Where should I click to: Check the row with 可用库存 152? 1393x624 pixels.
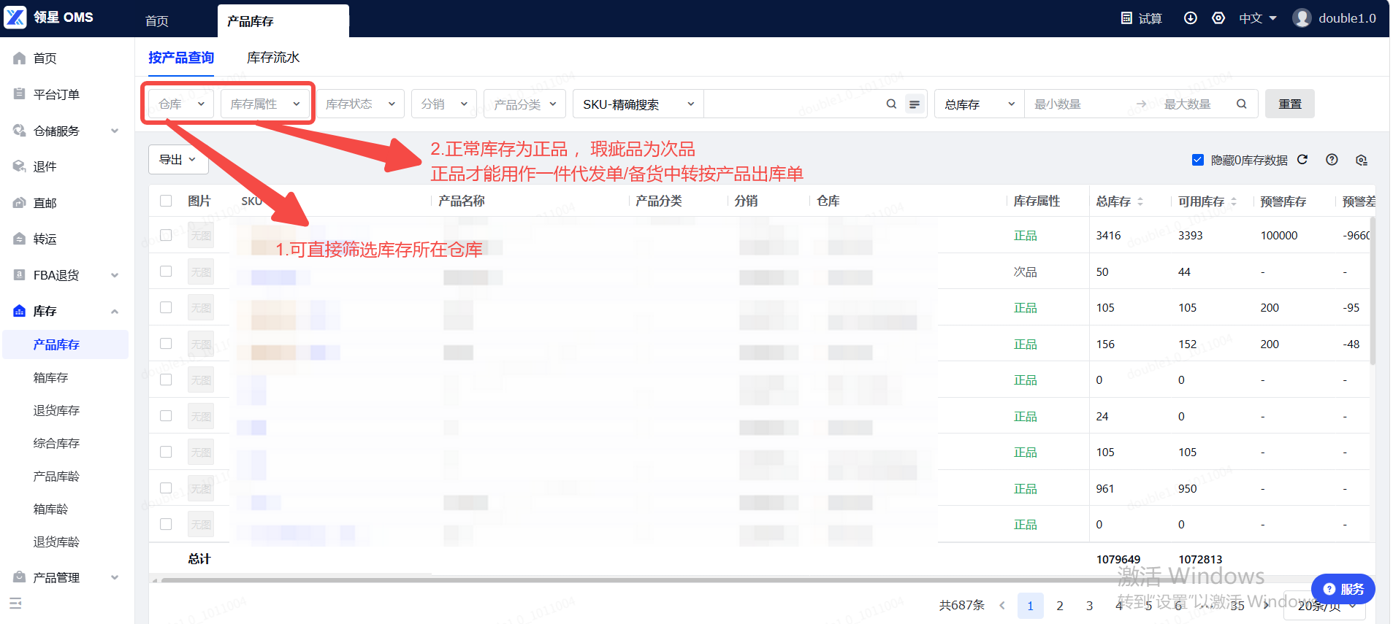coord(166,344)
